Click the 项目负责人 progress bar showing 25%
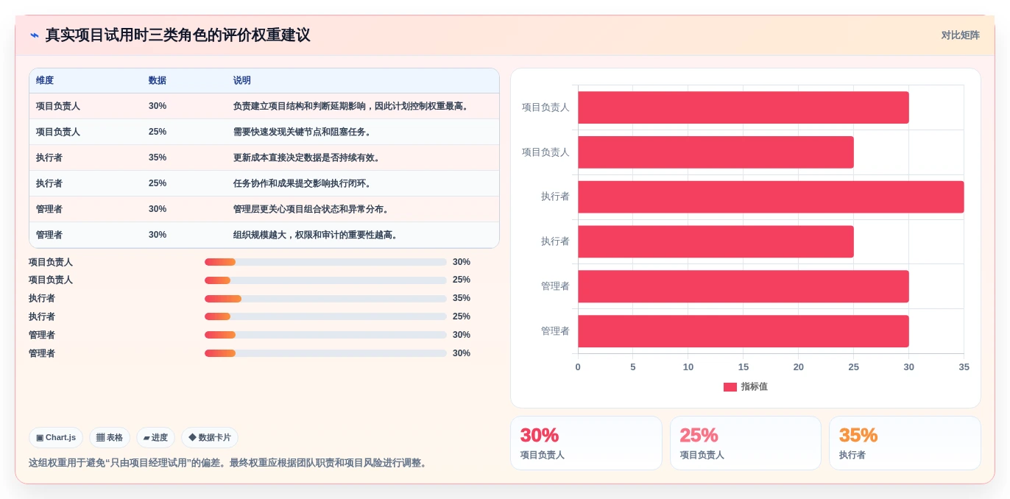The height and width of the screenshot is (499, 1010). click(x=325, y=280)
